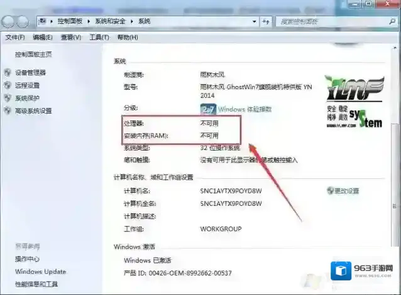Viewport: 401px width, 295px height.
Task: Open the 帮助(H) menu
Action: (x=128, y=37)
